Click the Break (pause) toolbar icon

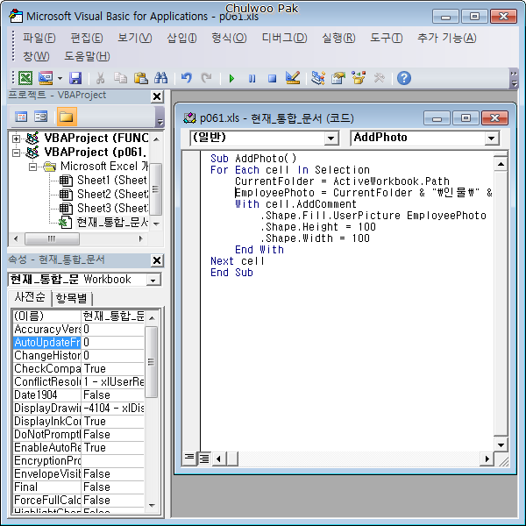pos(252,78)
